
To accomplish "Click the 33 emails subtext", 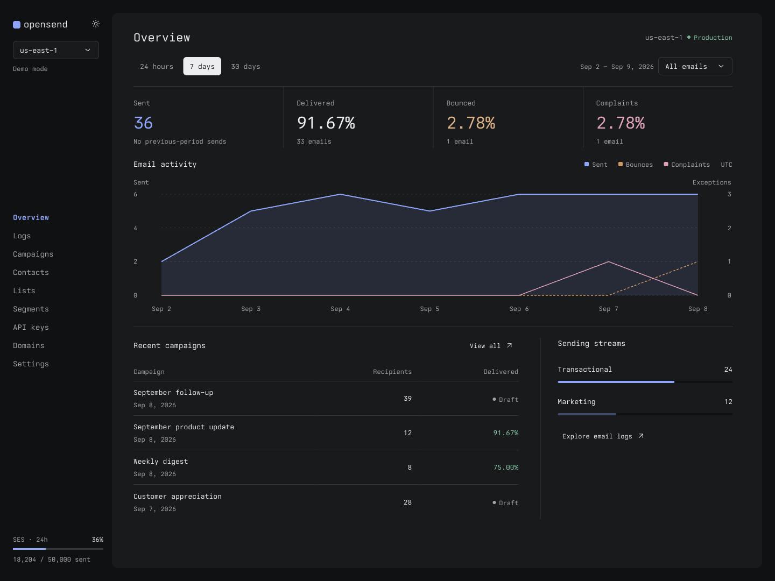I will (314, 141).
